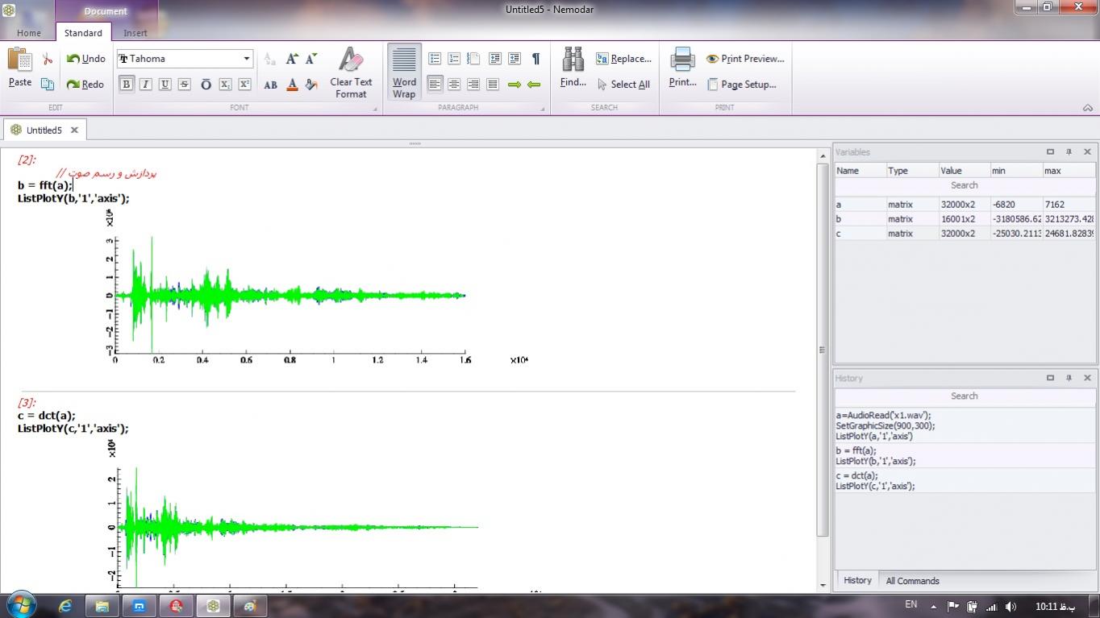Screen dimensions: 1100x618
Task: Adjust the Windows volume speaker icon
Action: tap(1010, 607)
